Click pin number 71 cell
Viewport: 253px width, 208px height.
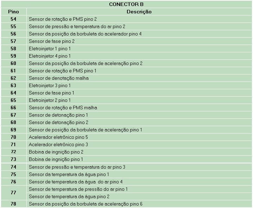[13, 144]
